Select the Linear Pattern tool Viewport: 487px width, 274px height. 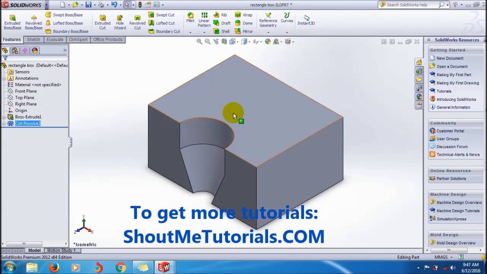click(204, 20)
